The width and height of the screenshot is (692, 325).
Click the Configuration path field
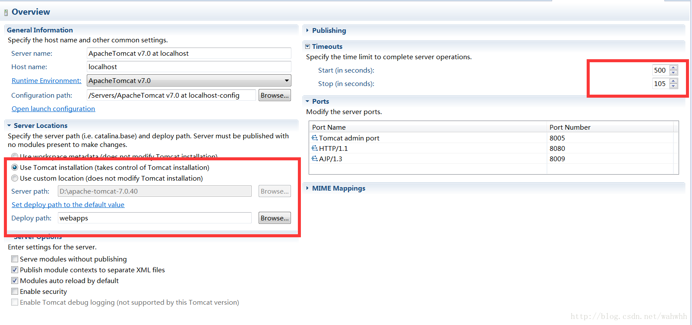(171, 95)
